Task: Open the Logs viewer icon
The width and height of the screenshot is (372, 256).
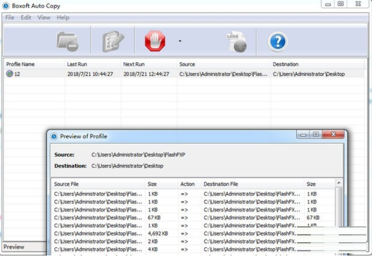Action: 236,42
